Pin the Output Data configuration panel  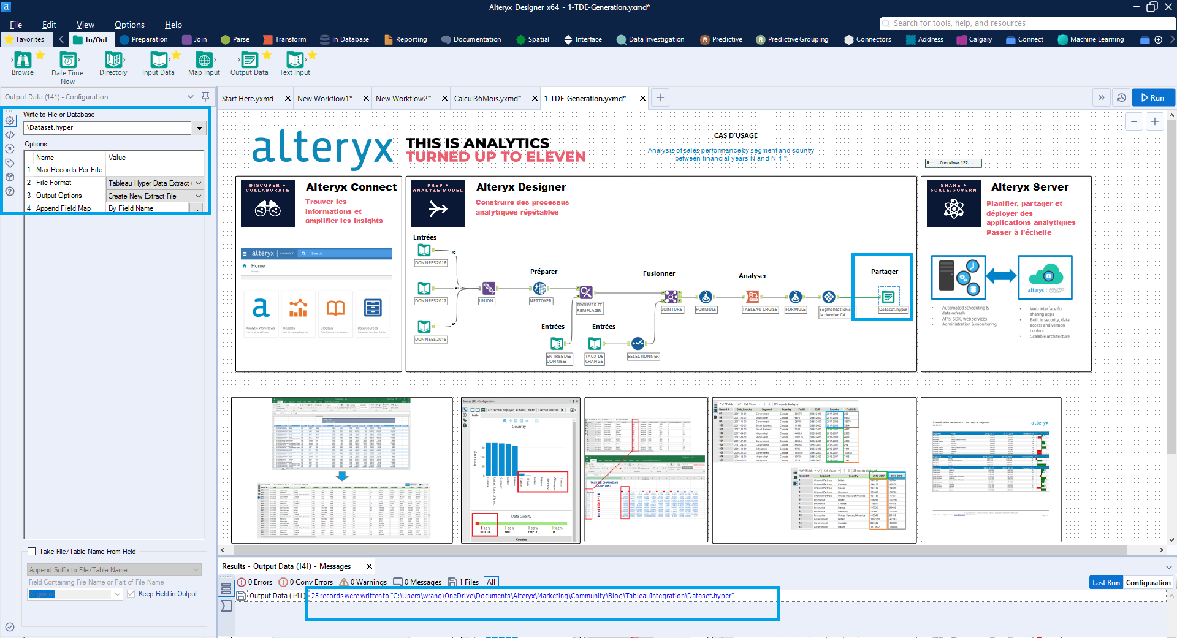coord(205,96)
